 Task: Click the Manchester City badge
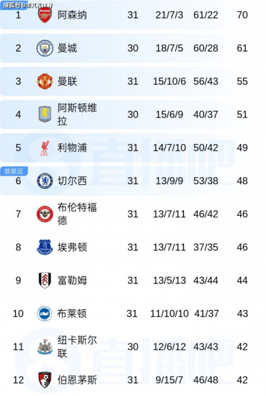pos(45,48)
